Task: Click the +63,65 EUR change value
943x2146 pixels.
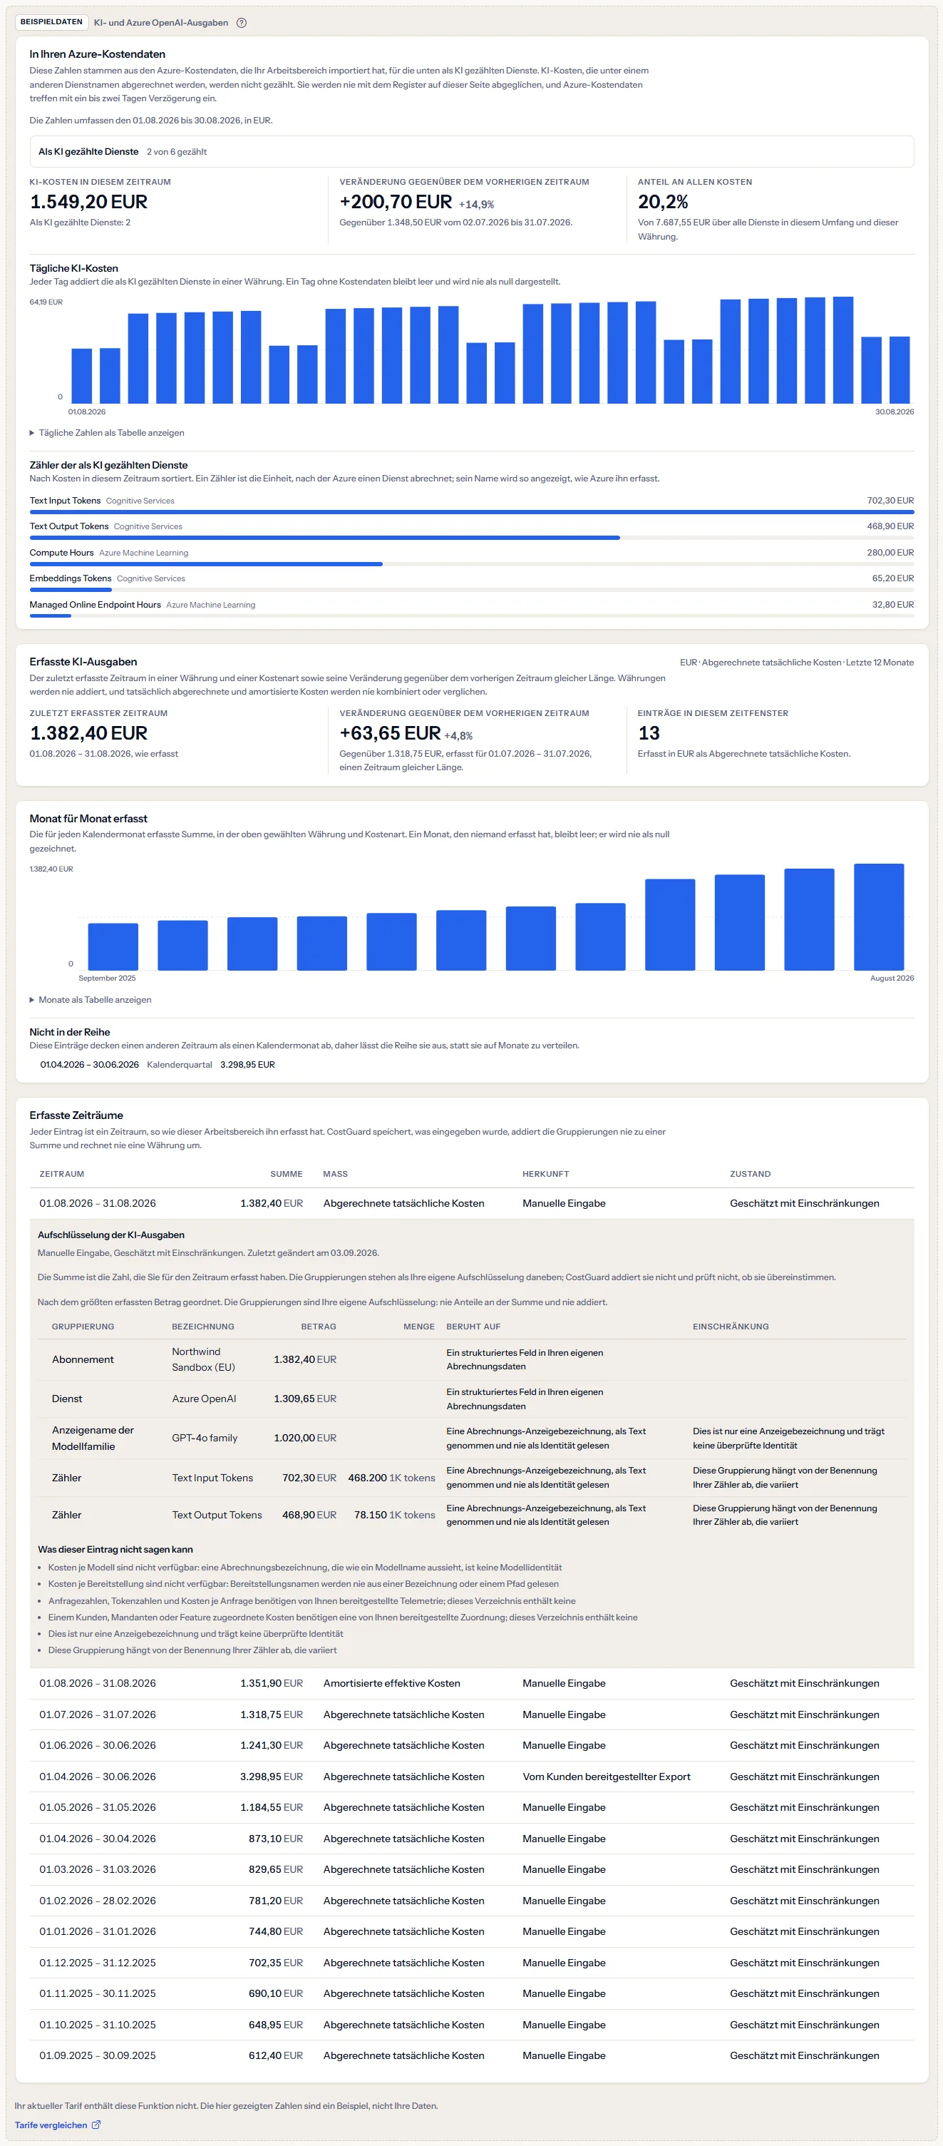Action: point(389,733)
